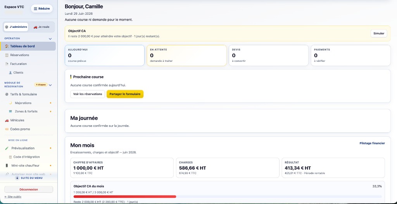The image size is (397, 204).
Task: Switch to J'administre mode
Action: (x=16, y=27)
